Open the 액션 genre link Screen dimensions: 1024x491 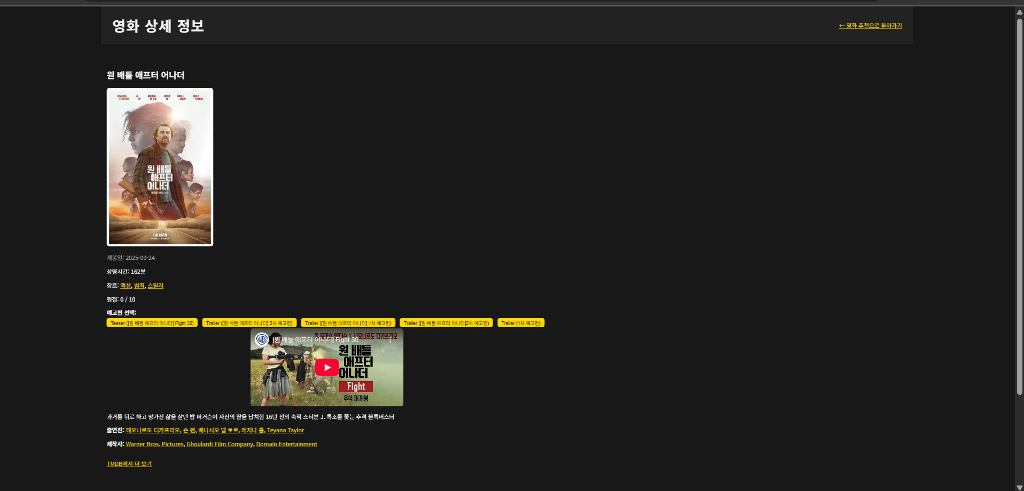(126, 286)
